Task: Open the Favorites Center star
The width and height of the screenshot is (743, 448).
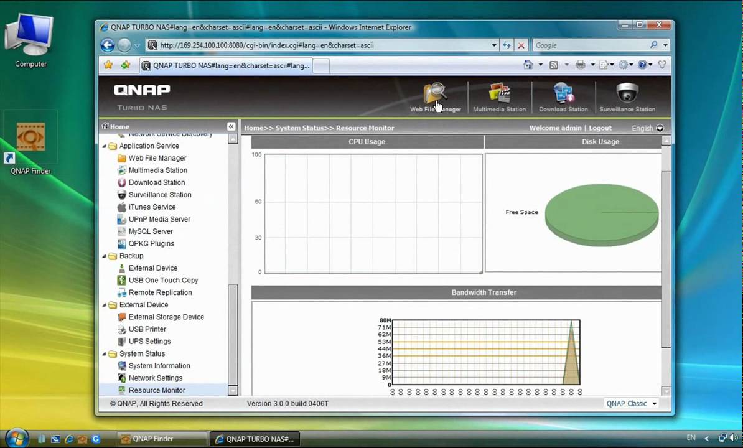Action: (x=108, y=65)
